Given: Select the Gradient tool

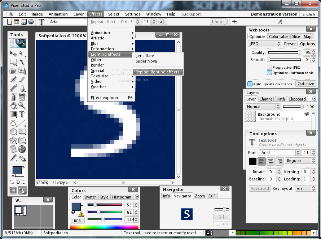Looking at the screenshot, I should click(x=13, y=114).
